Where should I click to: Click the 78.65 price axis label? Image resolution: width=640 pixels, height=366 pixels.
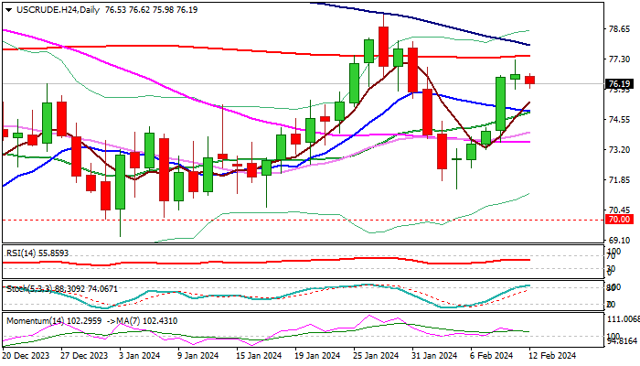tap(620, 28)
